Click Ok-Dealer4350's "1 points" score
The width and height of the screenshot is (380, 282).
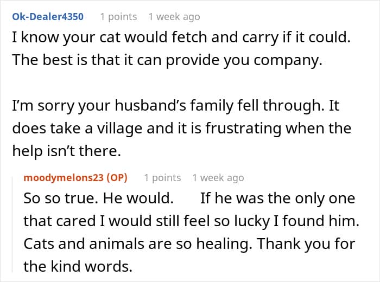point(118,16)
